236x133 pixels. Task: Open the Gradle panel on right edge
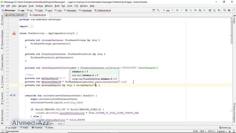[x=234, y=19]
